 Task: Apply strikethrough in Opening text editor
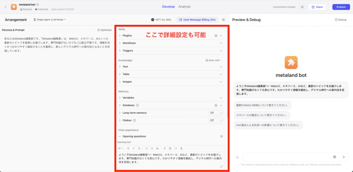point(139,148)
